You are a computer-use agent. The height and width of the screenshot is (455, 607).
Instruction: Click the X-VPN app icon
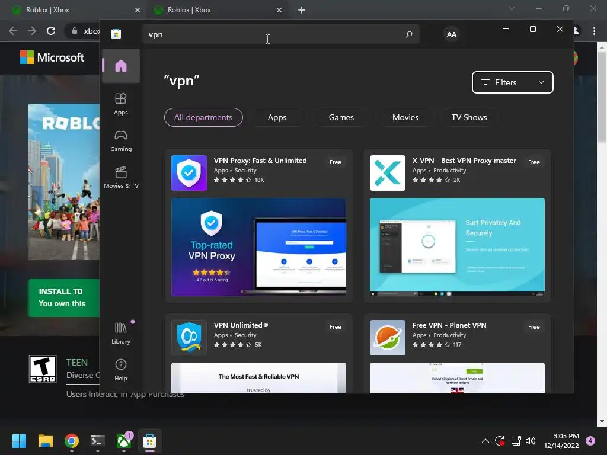pos(388,173)
